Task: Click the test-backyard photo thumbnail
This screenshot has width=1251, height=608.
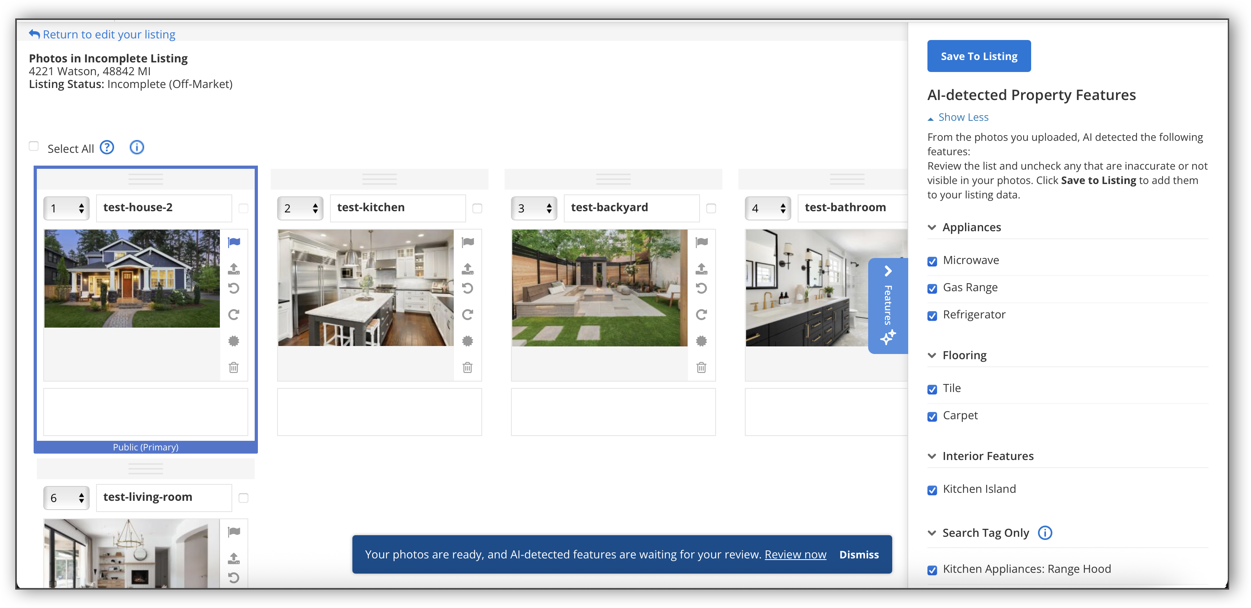Action: pos(599,288)
